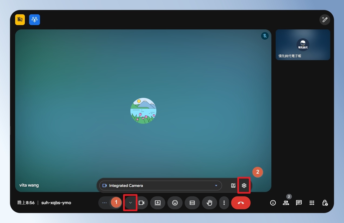Viewport: 344px width, 223px height.
Task: Leave the call with red hang-up button
Action: (241, 203)
